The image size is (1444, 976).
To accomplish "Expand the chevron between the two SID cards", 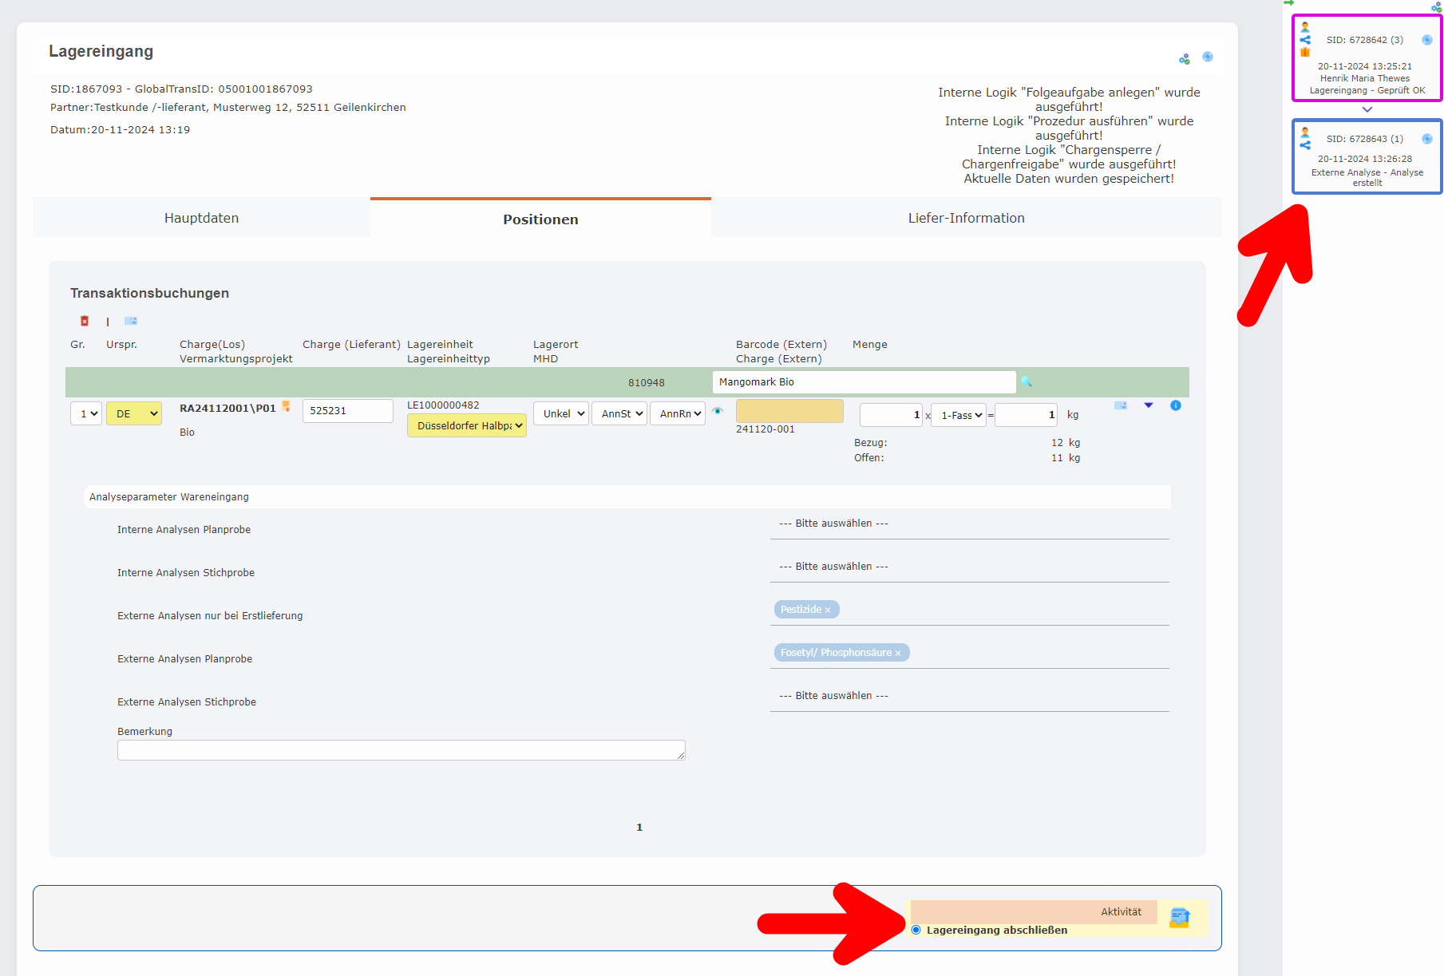I will click(x=1366, y=109).
